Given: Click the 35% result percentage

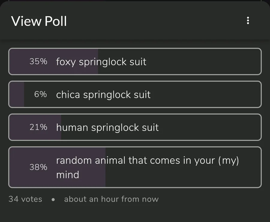Looking at the screenshot, I should coord(38,62).
